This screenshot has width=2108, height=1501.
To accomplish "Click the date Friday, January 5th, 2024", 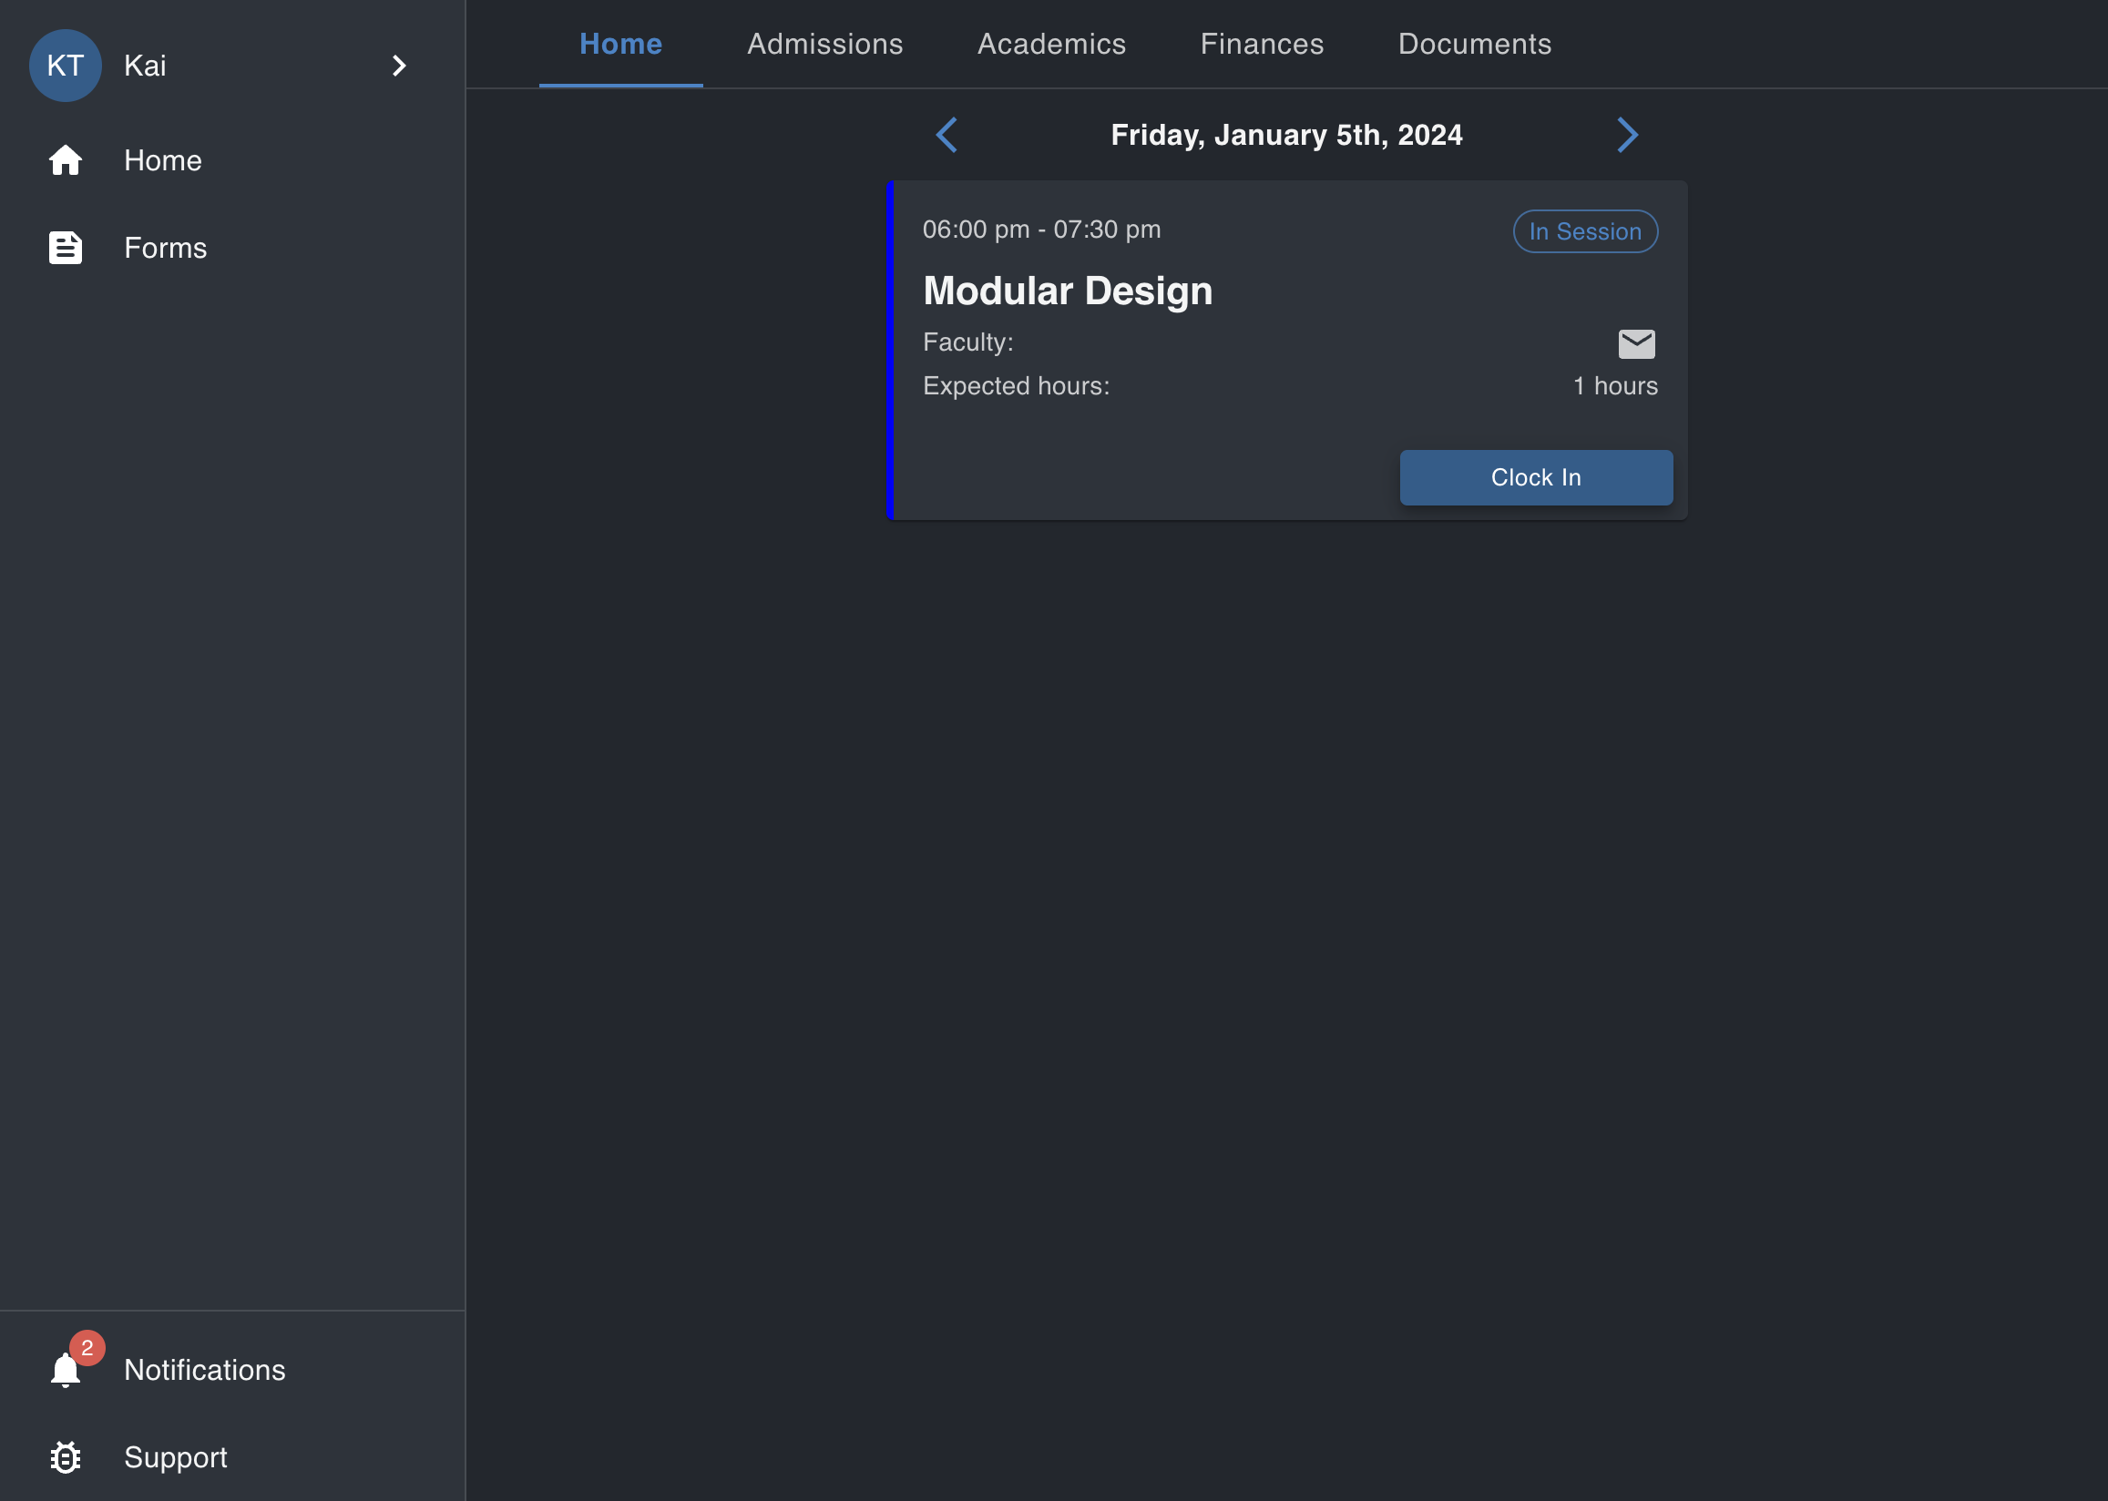I will 1286,135.
